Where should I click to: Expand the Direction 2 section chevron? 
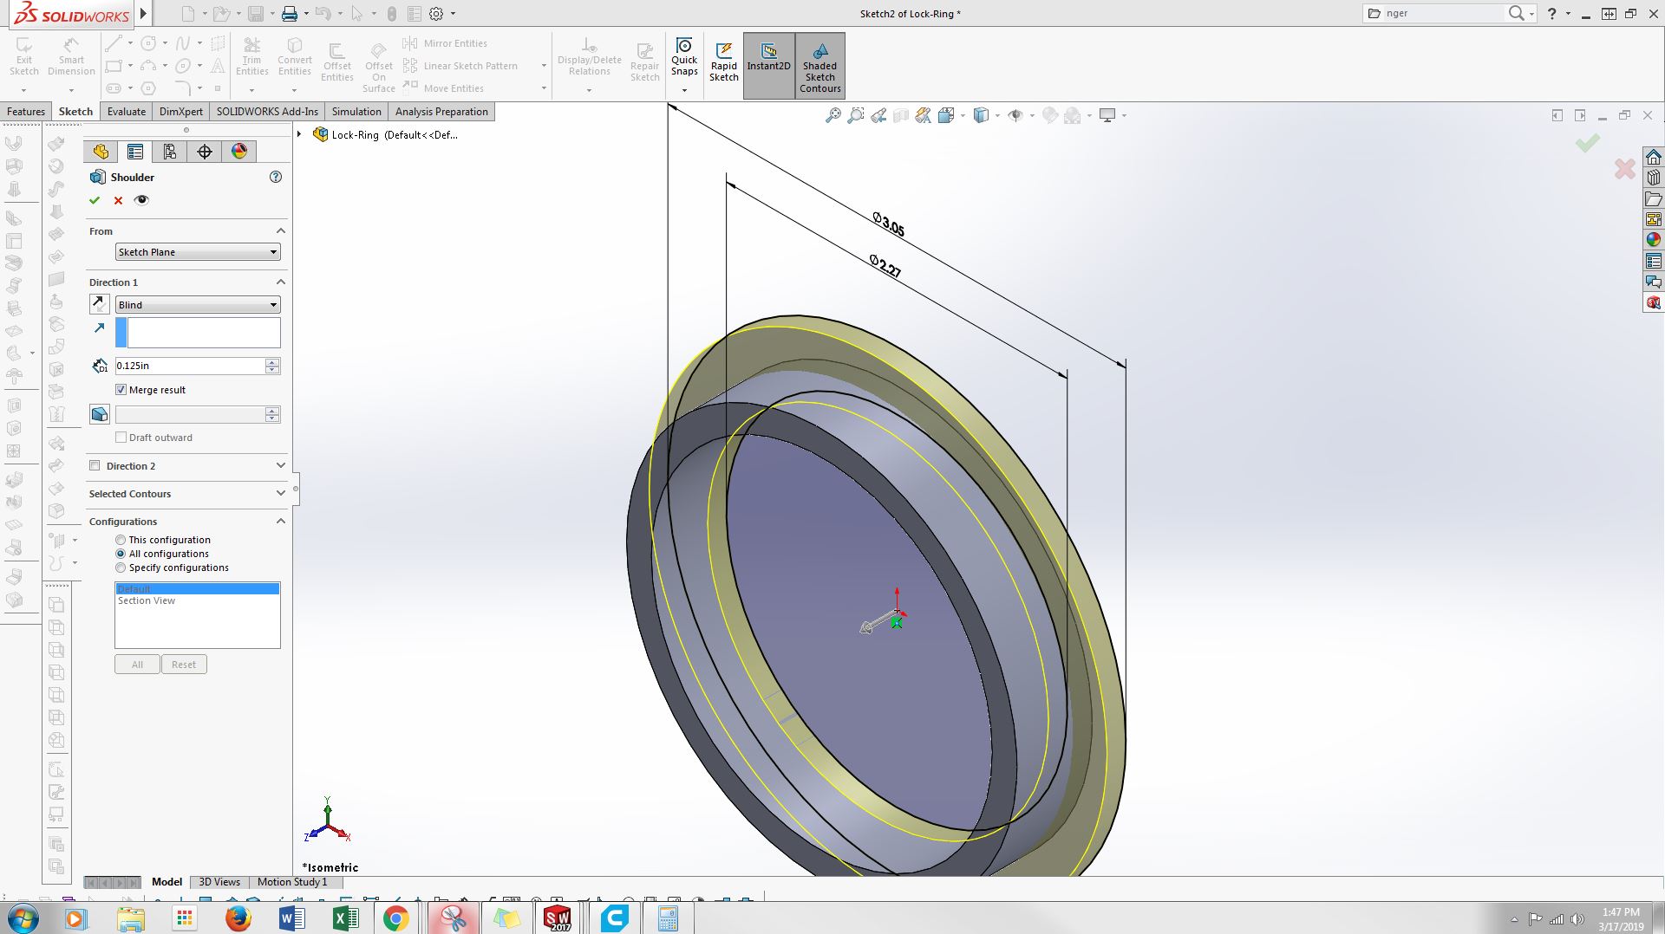pyautogui.click(x=280, y=466)
